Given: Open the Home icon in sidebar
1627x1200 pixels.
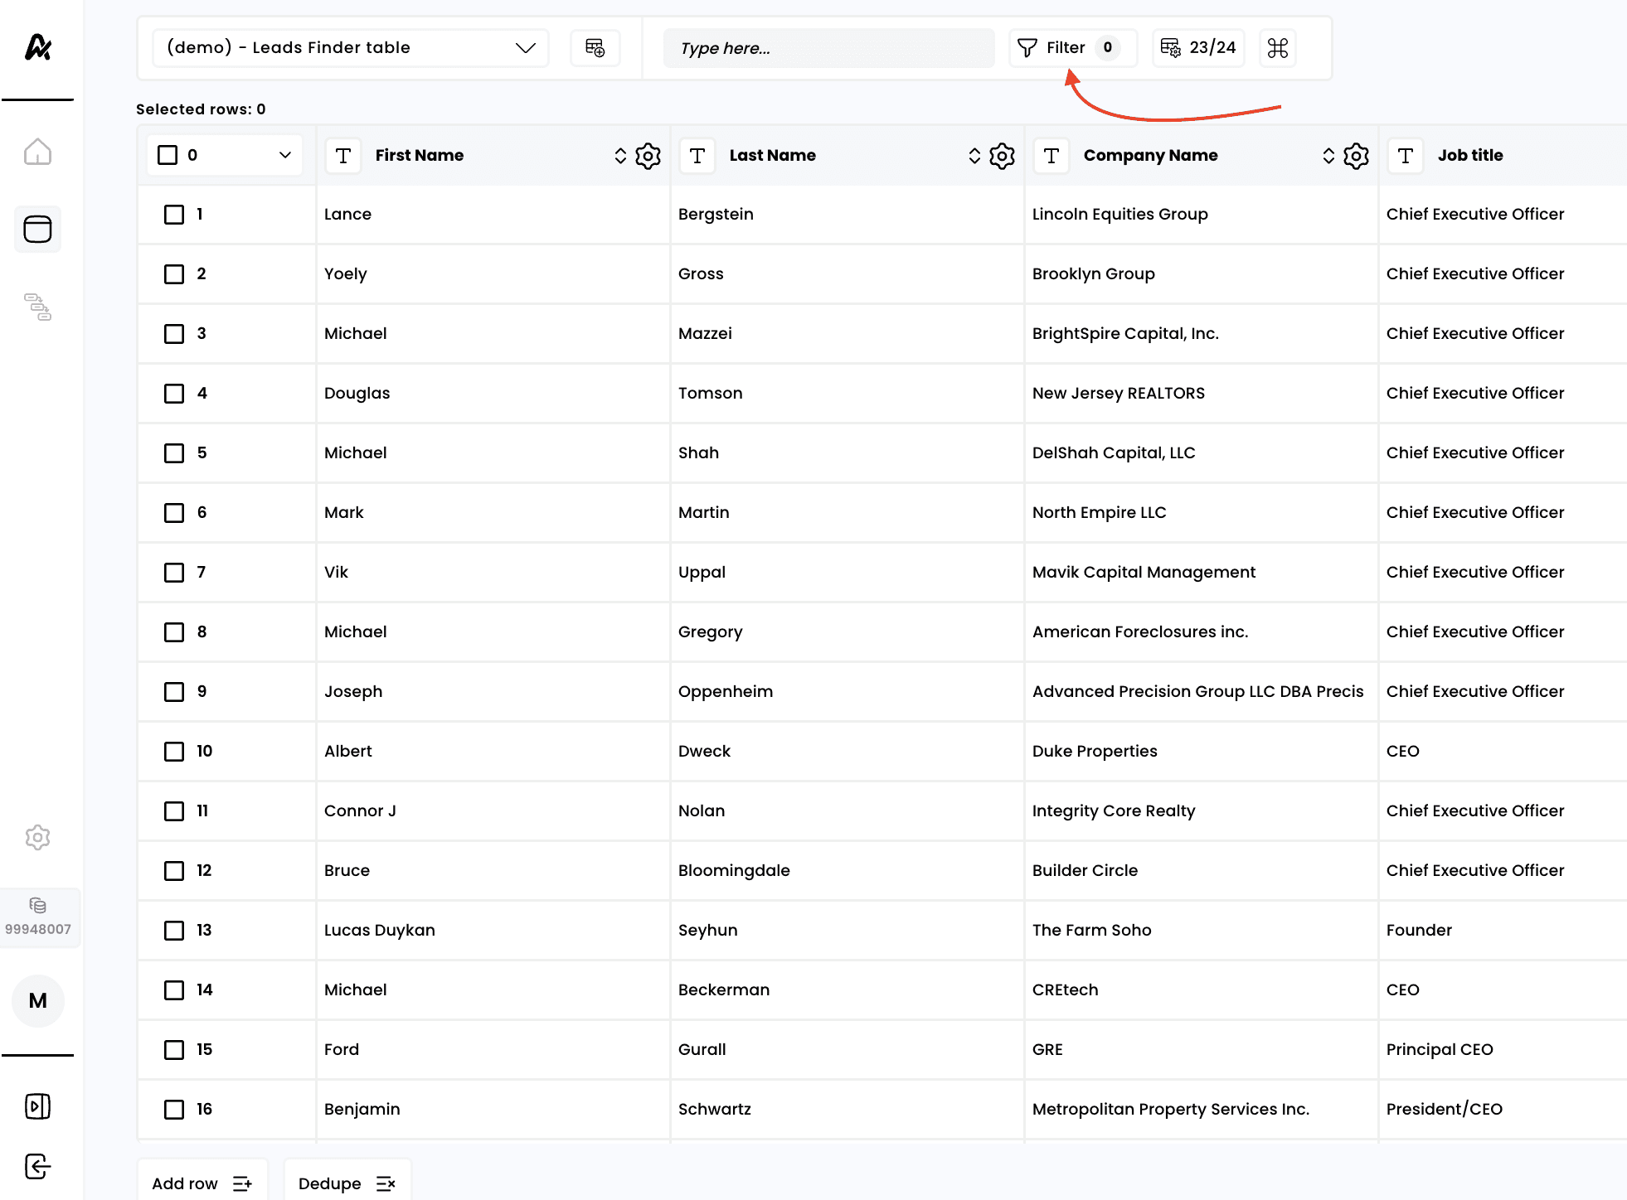Looking at the screenshot, I should (37, 152).
